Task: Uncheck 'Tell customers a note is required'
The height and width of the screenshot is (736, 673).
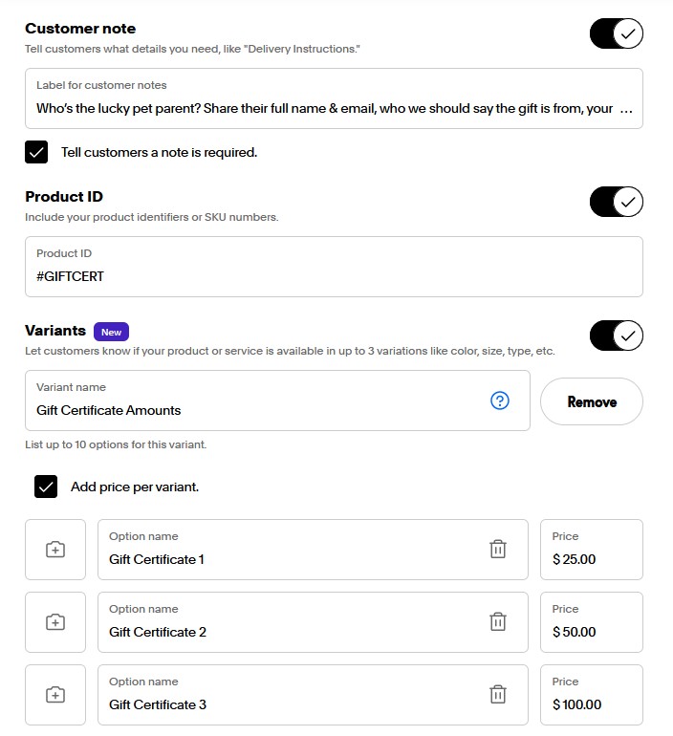Action: pos(36,152)
